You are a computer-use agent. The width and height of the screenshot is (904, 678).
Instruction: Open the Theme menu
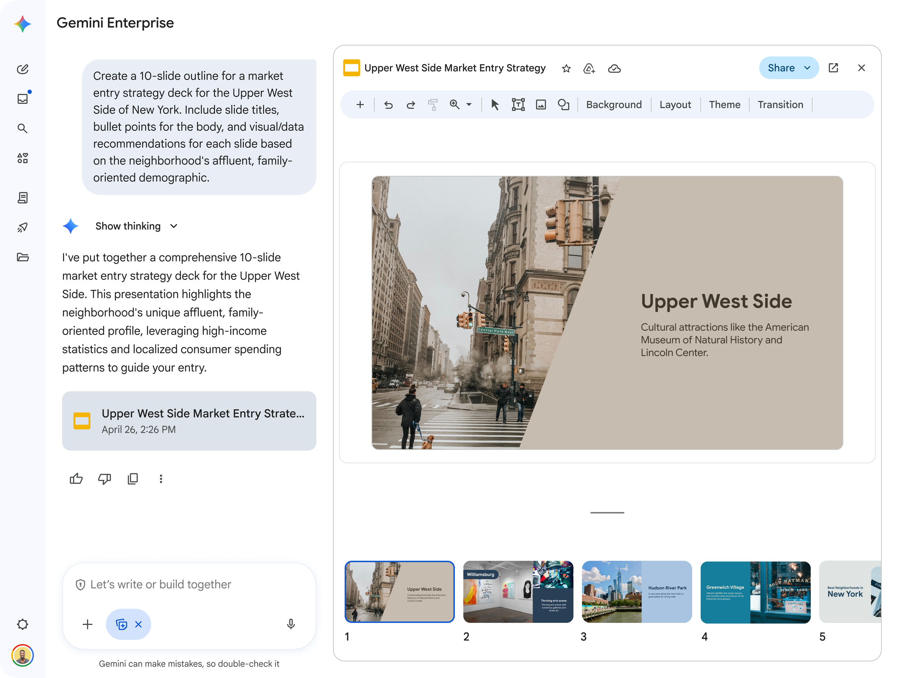click(724, 105)
